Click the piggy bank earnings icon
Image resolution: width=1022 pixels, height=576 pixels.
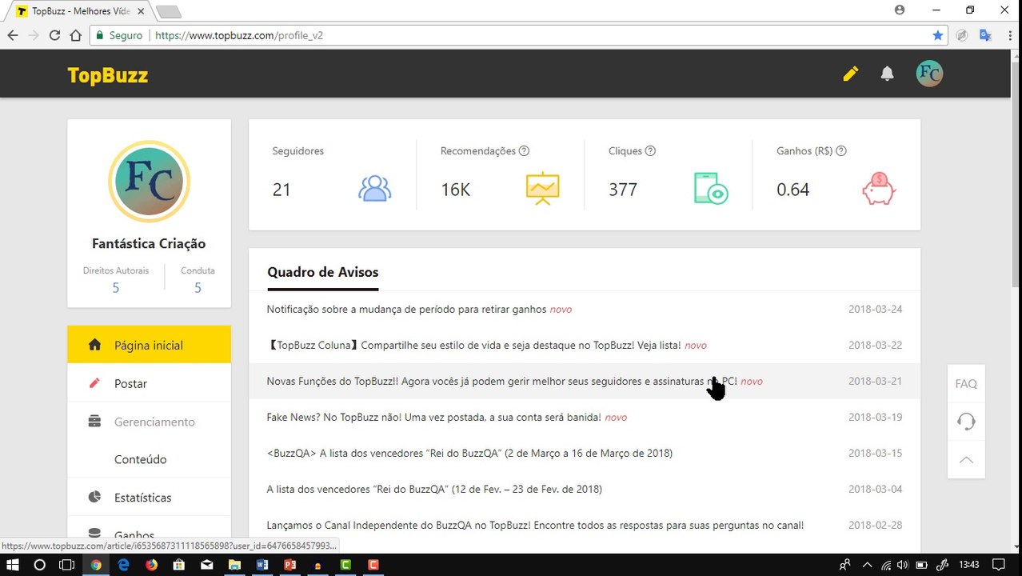click(878, 189)
